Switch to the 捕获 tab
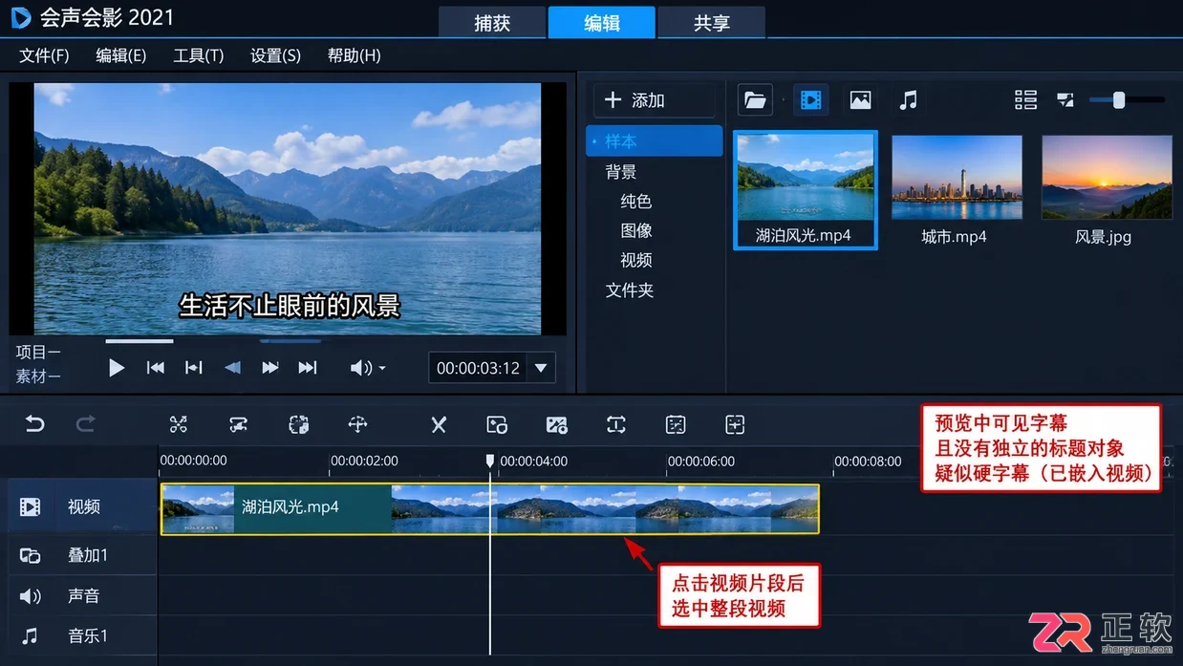The width and height of the screenshot is (1183, 666). tap(492, 23)
